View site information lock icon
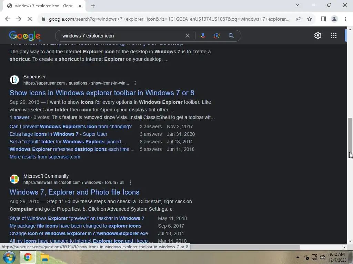Image resolution: width=353 pixels, height=264 pixels. point(43,19)
